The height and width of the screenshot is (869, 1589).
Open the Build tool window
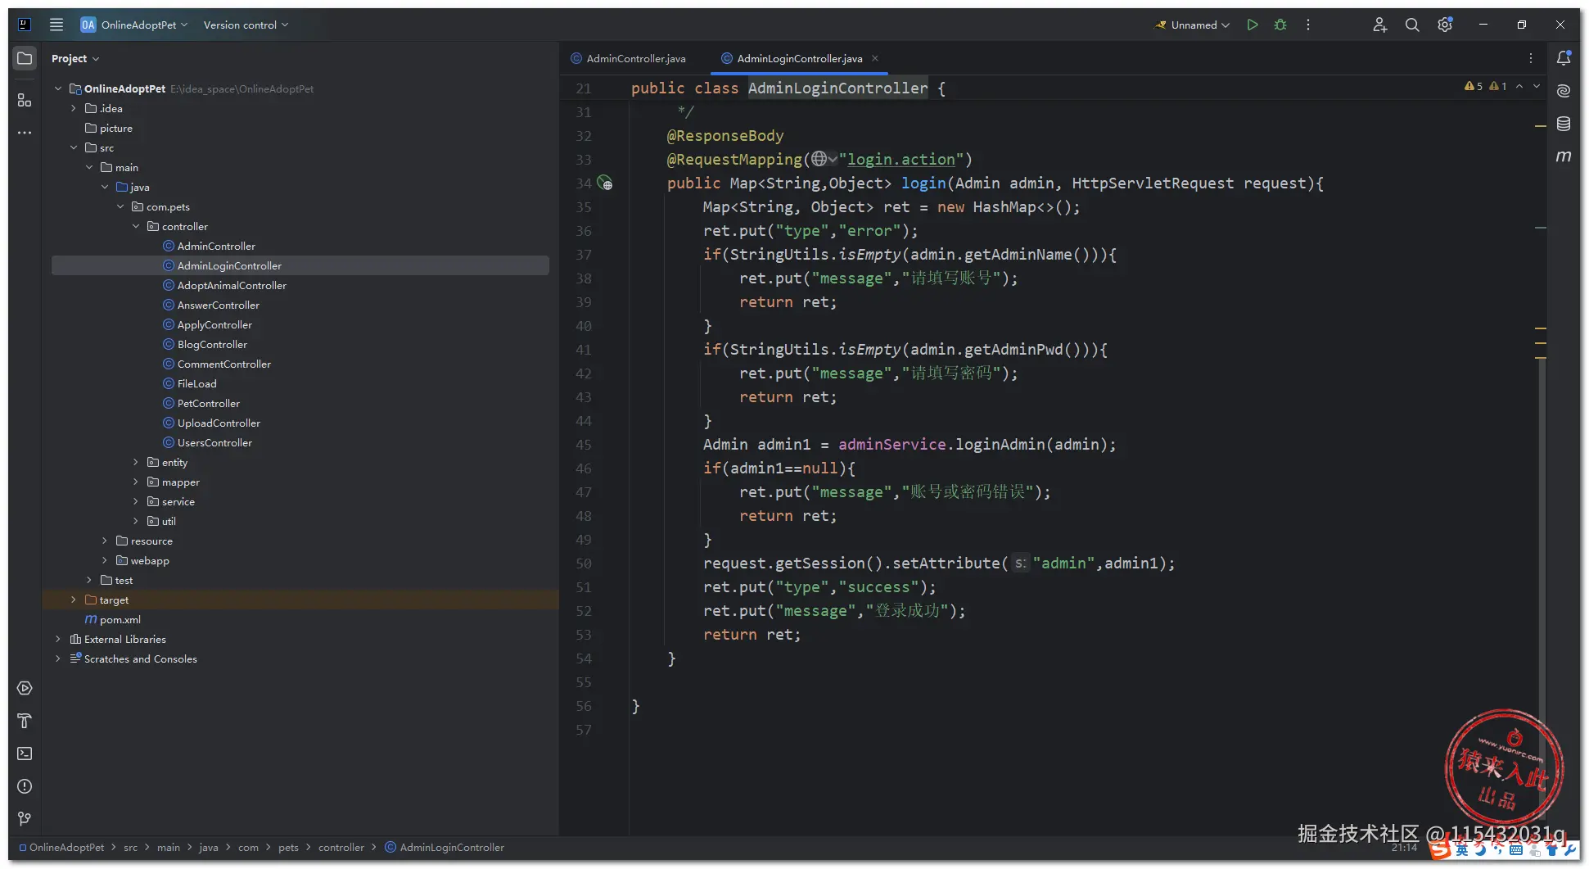(x=25, y=721)
